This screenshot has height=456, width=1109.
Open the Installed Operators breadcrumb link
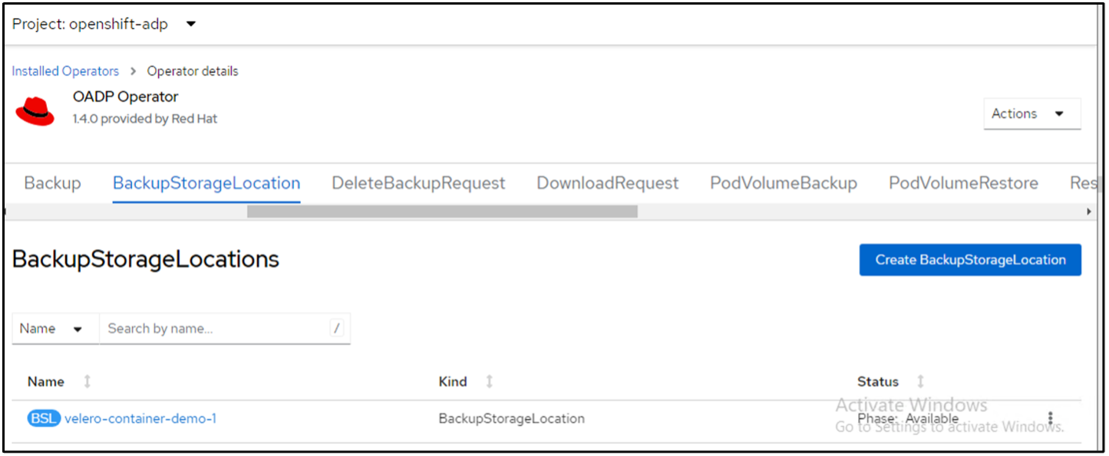point(65,71)
